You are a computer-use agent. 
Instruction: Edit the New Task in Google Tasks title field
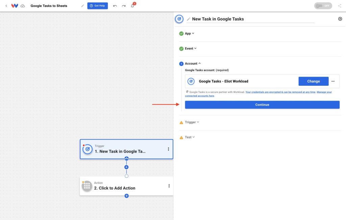pos(253,19)
